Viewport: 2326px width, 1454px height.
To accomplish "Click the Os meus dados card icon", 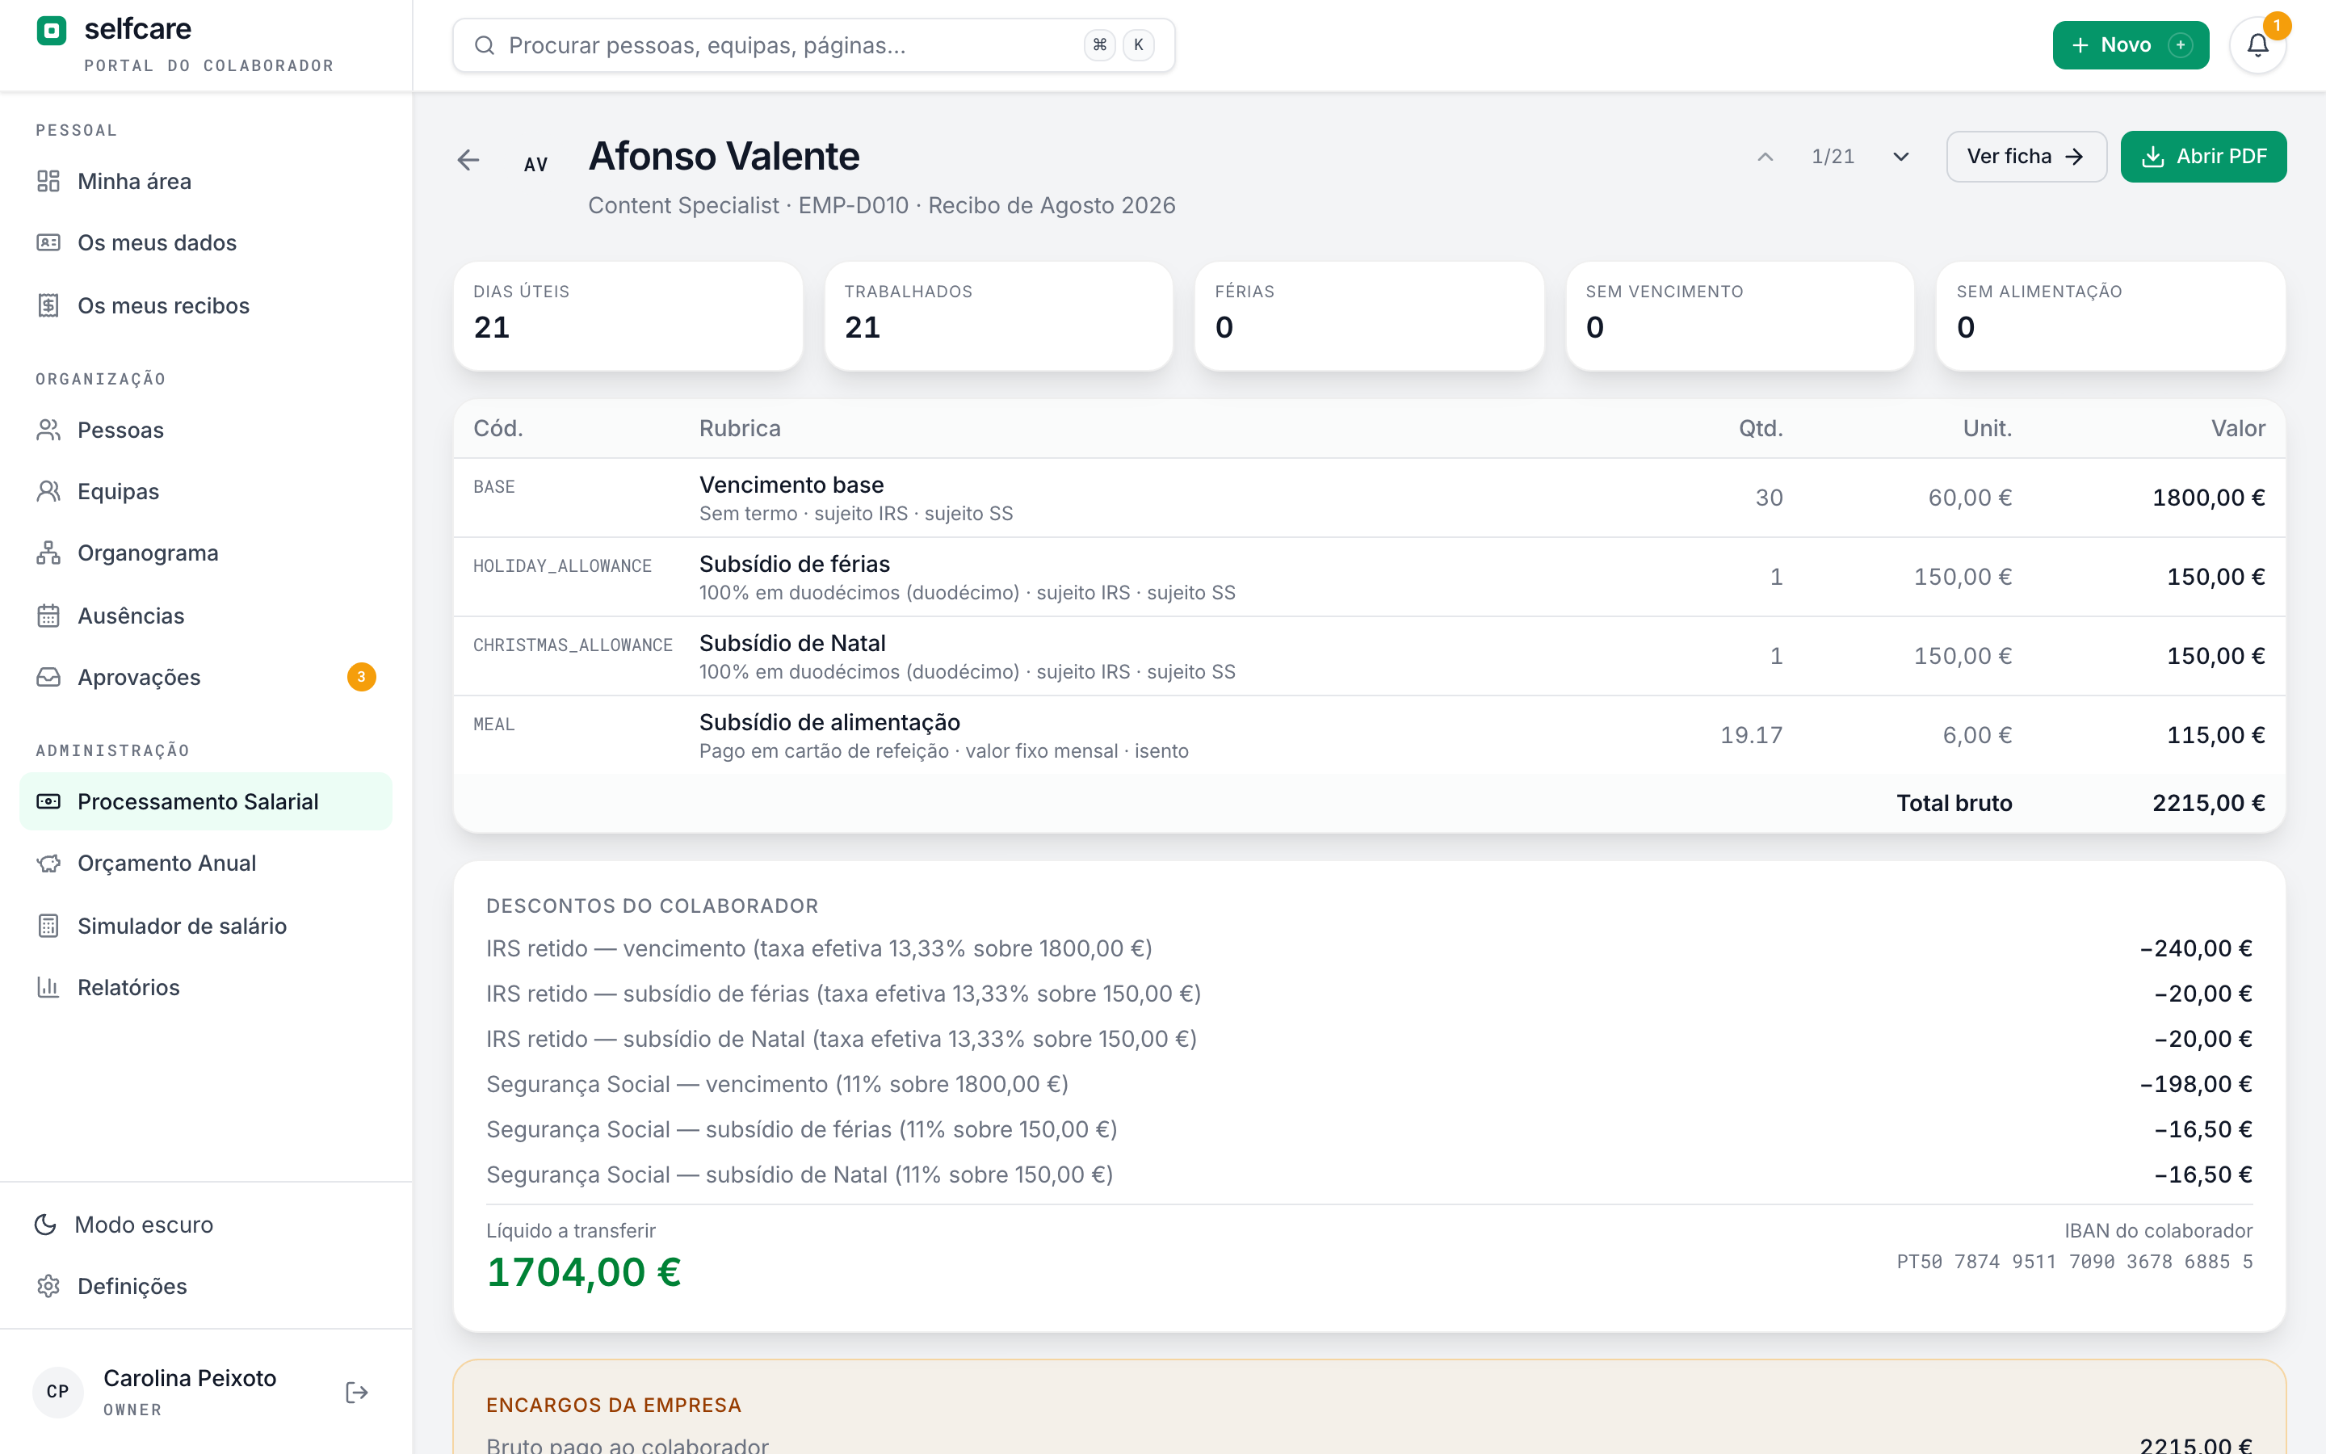I will click(48, 242).
